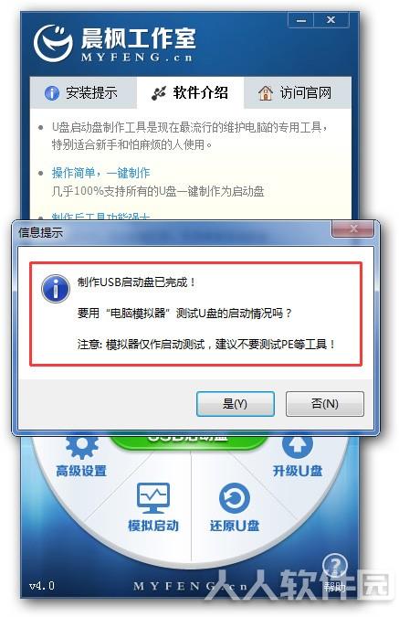Click the 模拟启动 monitor icon
The width and height of the screenshot is (399, 617).
(x=152, y=498)
